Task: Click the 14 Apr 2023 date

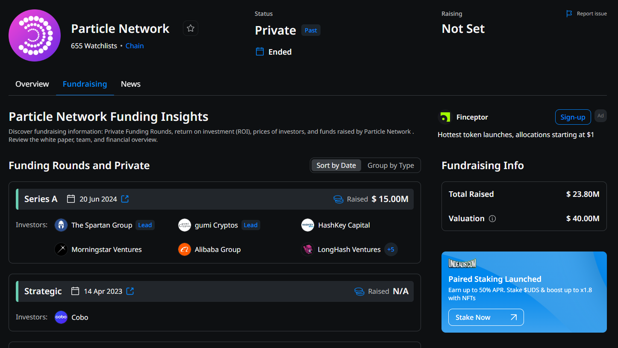Action: click(103, 291)
